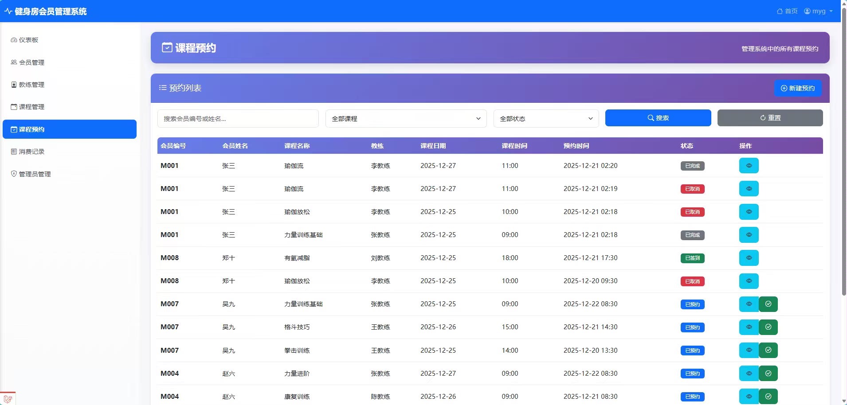Open the 全部课程 course filter dropdown
This screenshot has width=847, height=405.
pyautogui.click(x=406, y=119)
